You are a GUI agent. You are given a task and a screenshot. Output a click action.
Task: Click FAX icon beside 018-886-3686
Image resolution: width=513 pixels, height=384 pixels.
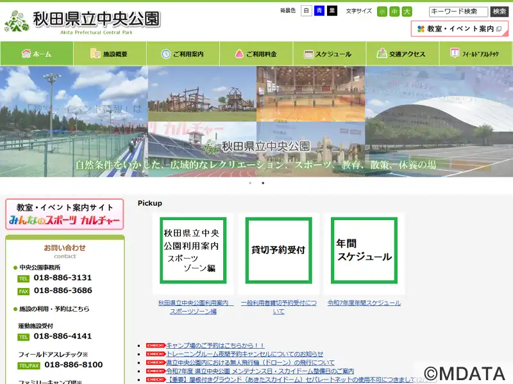[x=23, y=291]
